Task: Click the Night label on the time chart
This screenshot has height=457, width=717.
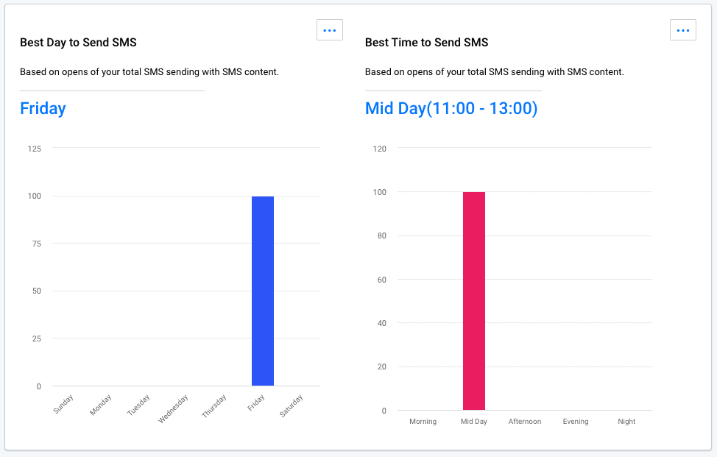Action: tap(626, 421)
